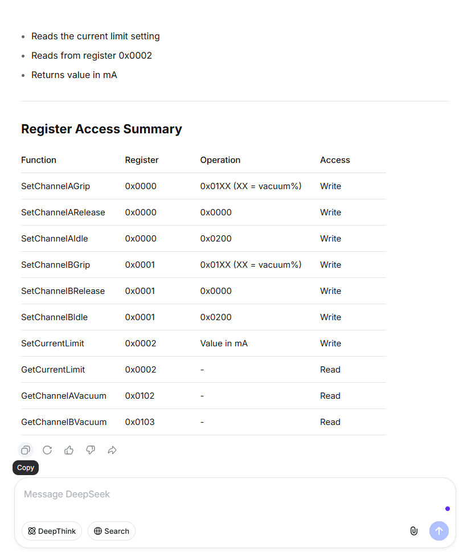Click 0x0200 operation in SetChannelBIdle row

(x=216, y=317)
